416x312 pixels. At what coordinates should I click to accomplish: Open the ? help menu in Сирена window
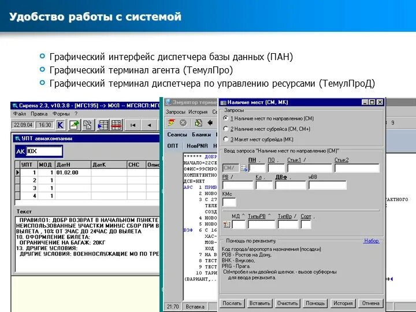tap(76, 114)
